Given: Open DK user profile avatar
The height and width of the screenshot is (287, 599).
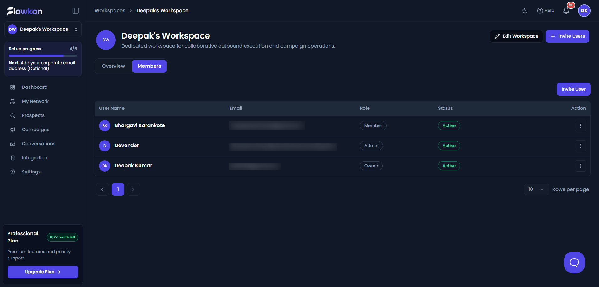Looking at the screenshot, I should point(584,11).
